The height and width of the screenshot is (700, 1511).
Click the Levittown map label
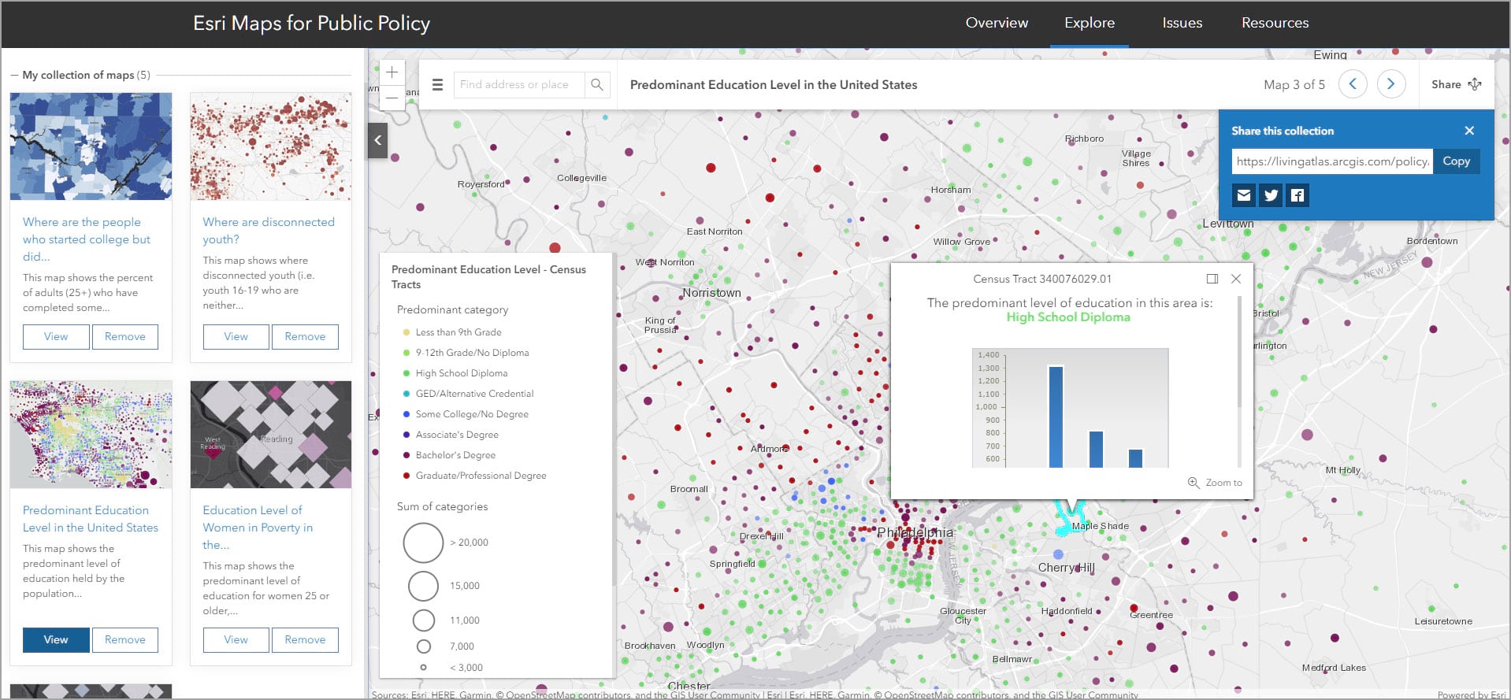click(1228, 224)
